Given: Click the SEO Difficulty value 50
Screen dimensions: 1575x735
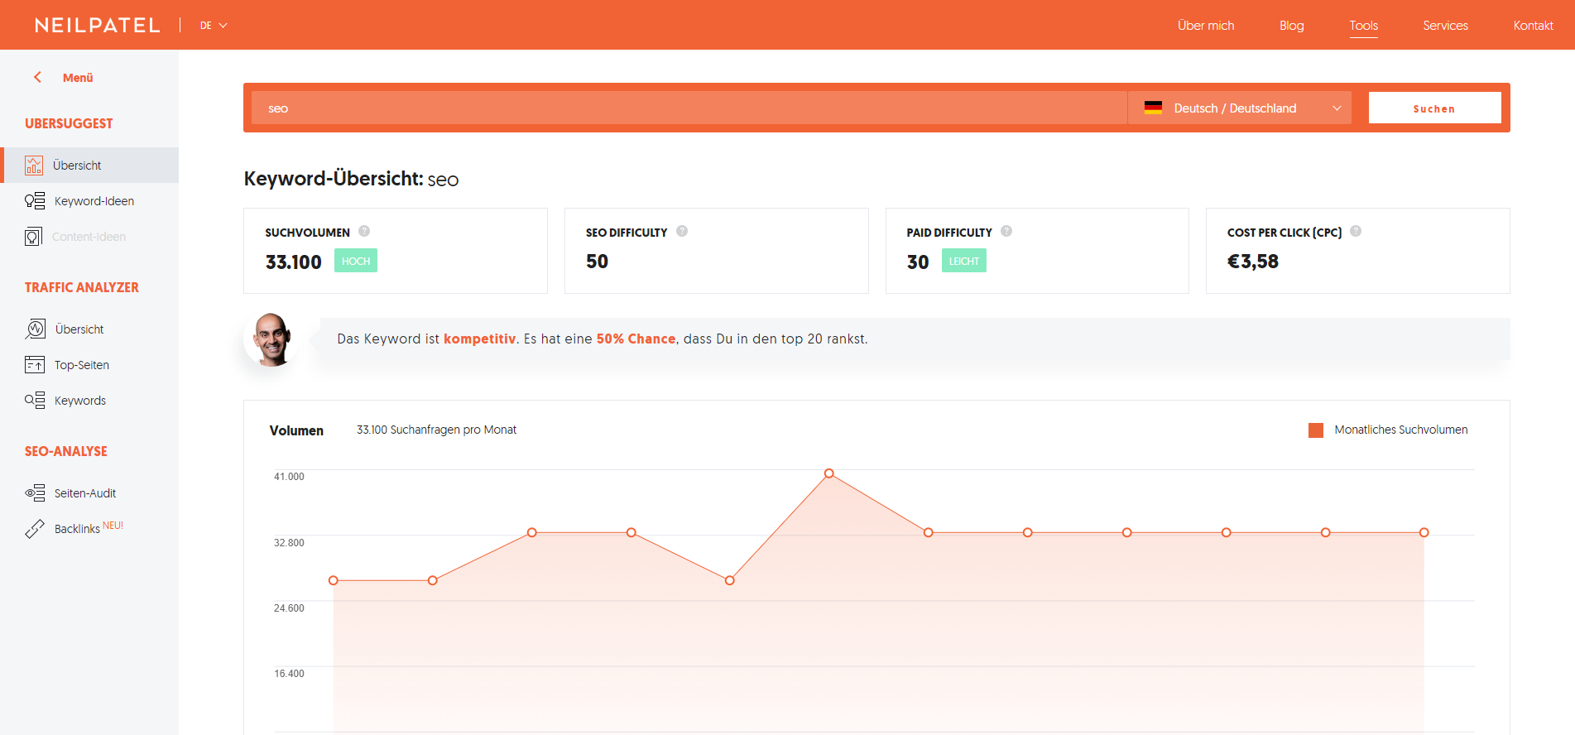Looking at the screenshot, I should 597,262.
